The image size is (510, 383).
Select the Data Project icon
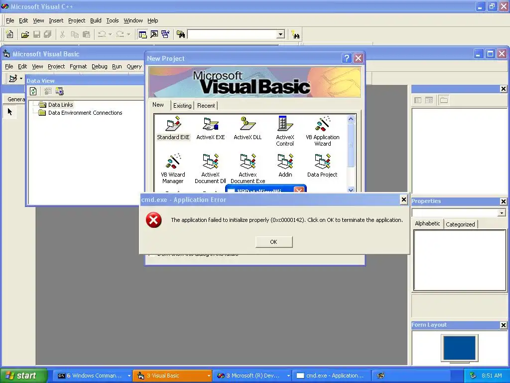point(322,166)
